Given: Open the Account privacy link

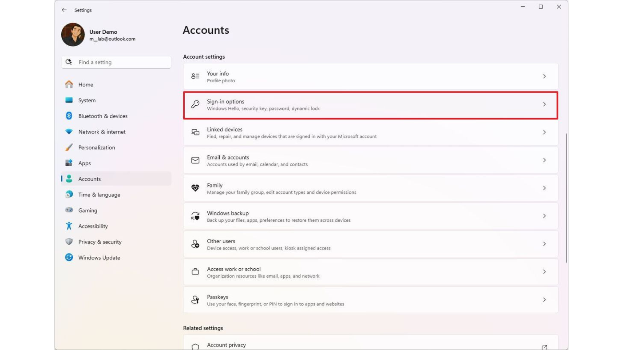Looking at the screenshot, I should (x=226, y=345).
